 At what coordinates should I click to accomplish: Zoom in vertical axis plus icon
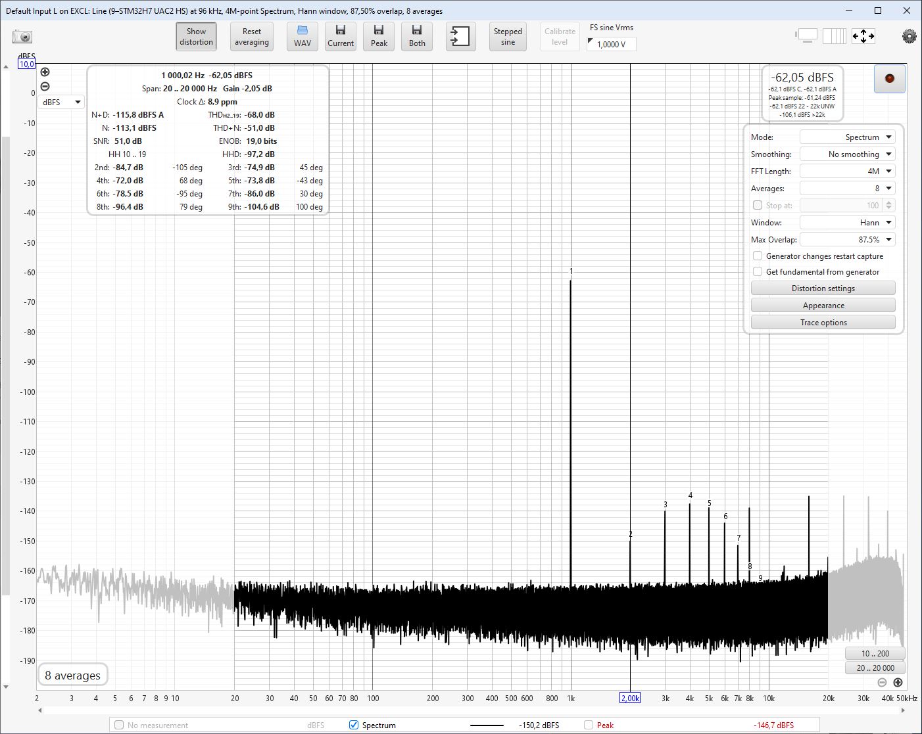(x=45, y=72)
